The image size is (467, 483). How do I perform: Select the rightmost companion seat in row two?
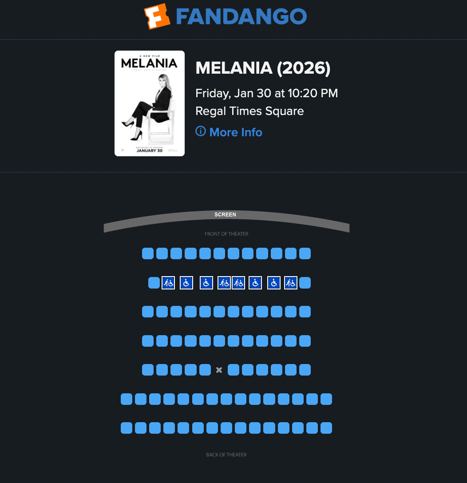pos(291,283)
